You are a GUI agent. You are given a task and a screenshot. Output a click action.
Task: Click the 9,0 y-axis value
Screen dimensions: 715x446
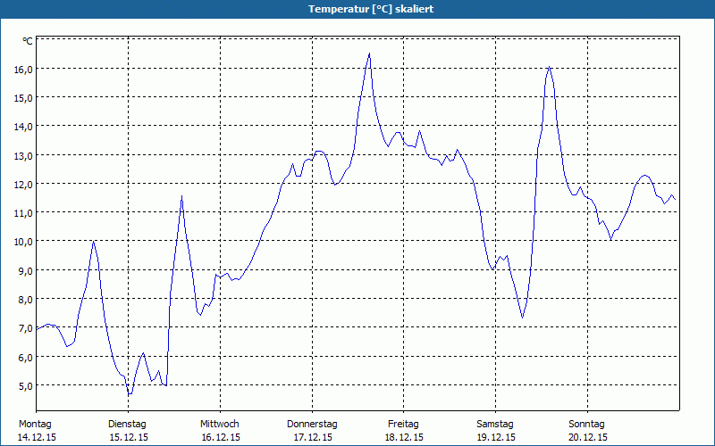coord(26,271)
